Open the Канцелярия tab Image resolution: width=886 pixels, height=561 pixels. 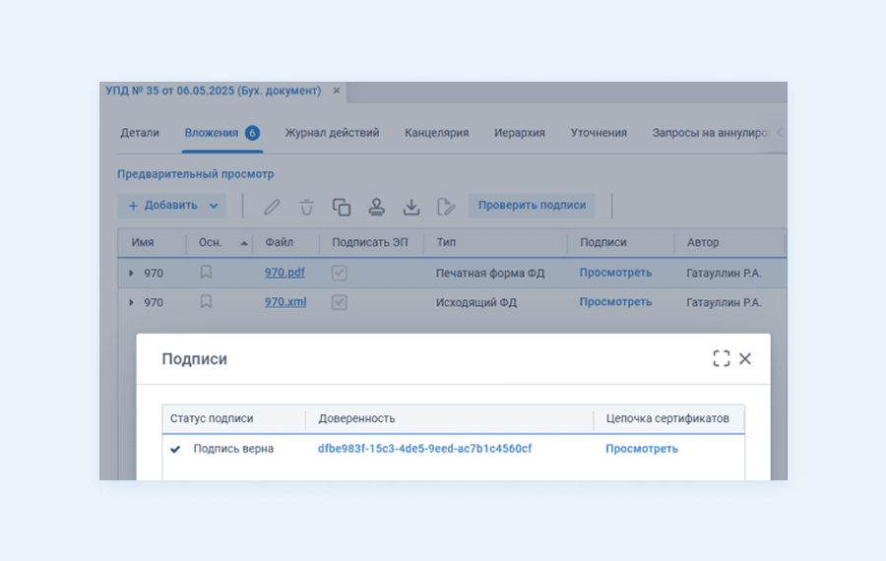(437, 133)
